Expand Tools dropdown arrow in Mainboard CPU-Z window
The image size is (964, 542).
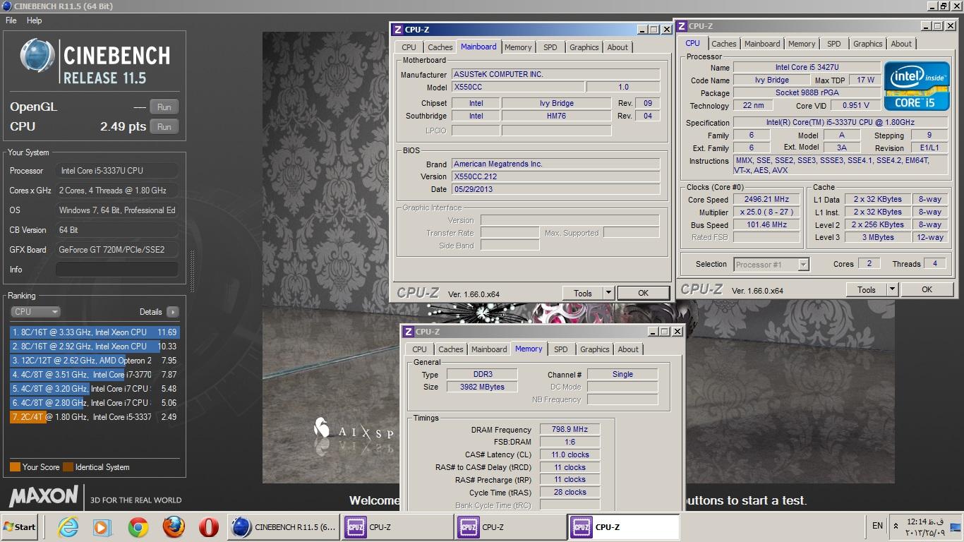(x=608, y=293)
